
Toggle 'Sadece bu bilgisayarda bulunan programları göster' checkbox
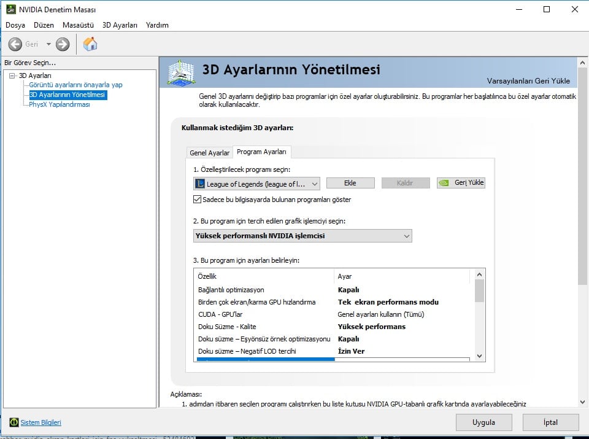coord(197,199)
